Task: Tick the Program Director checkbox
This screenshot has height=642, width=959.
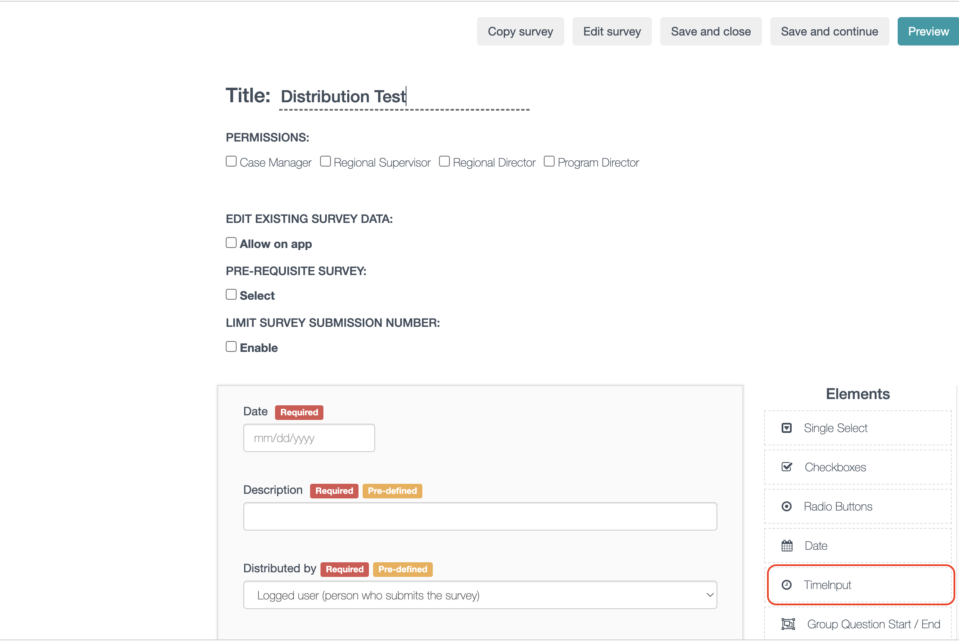Action: click(x=549, y=162)
